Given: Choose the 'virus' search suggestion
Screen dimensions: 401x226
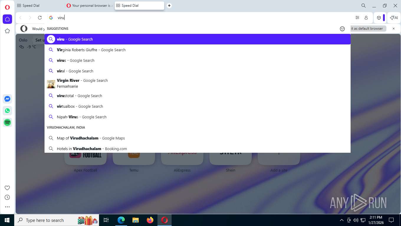Looking at the screenshot, I should (198, 60).
